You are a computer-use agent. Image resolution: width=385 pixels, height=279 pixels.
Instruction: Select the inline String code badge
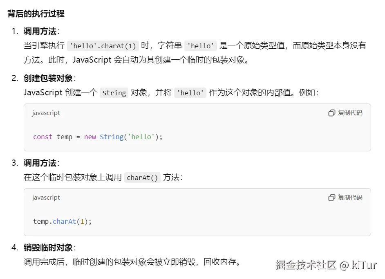tap(114, 93)
